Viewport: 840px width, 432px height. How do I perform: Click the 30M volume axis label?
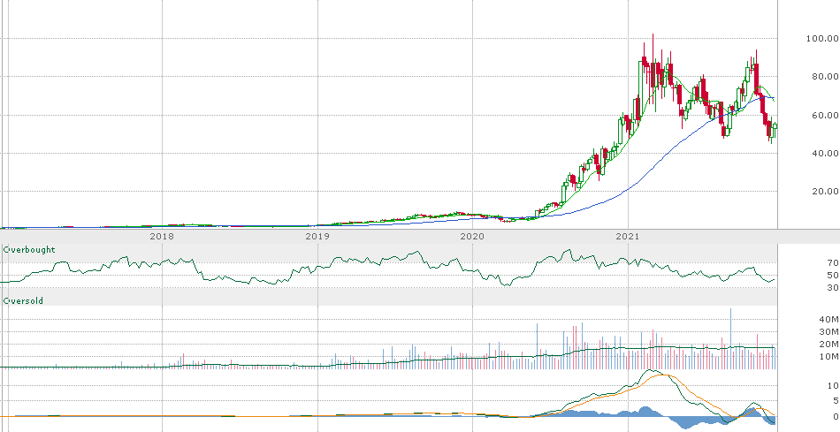click(x=829, y=332)
